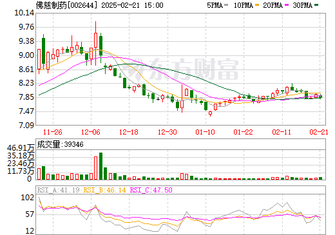Click the RSI axis label 102
Screen dimensions: 335x235
pyautogui.click(x=28, y=198)
